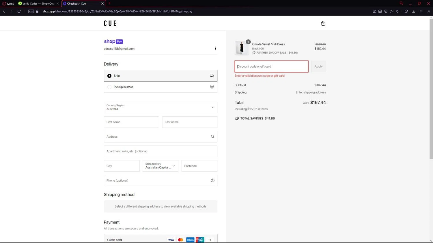View site security padlock info
Viewport: 433px width, 243px height.
click(37, 11)
